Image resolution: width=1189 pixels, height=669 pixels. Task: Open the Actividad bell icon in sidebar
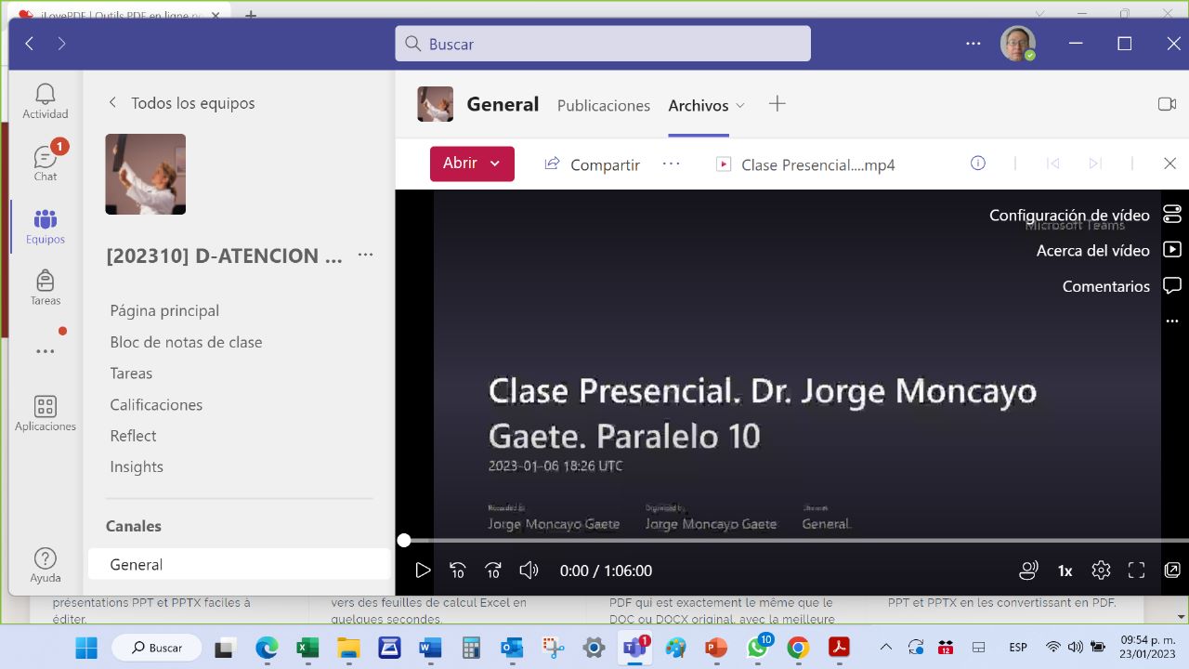(x=45, y=100)
